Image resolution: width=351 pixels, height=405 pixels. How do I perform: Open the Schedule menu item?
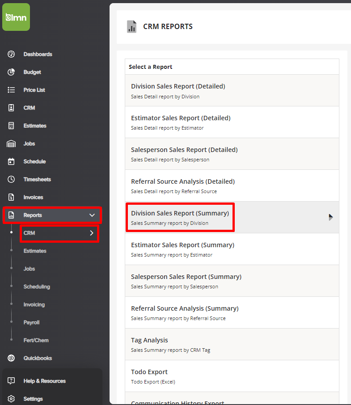pyautogui.click(x=34, y=161)
